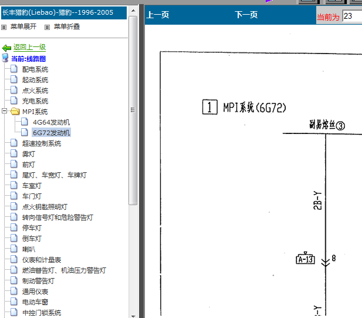Click the page icon beside 4G64发动机

[x=25, y=122]
